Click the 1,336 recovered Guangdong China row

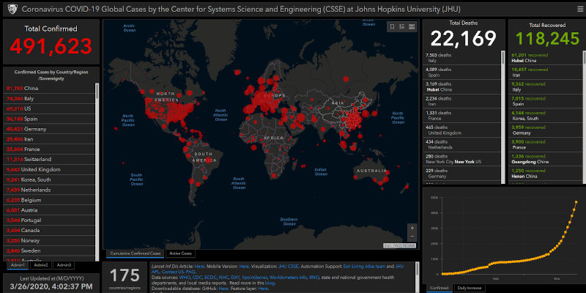pyautogui.click(x=546, y=159)
